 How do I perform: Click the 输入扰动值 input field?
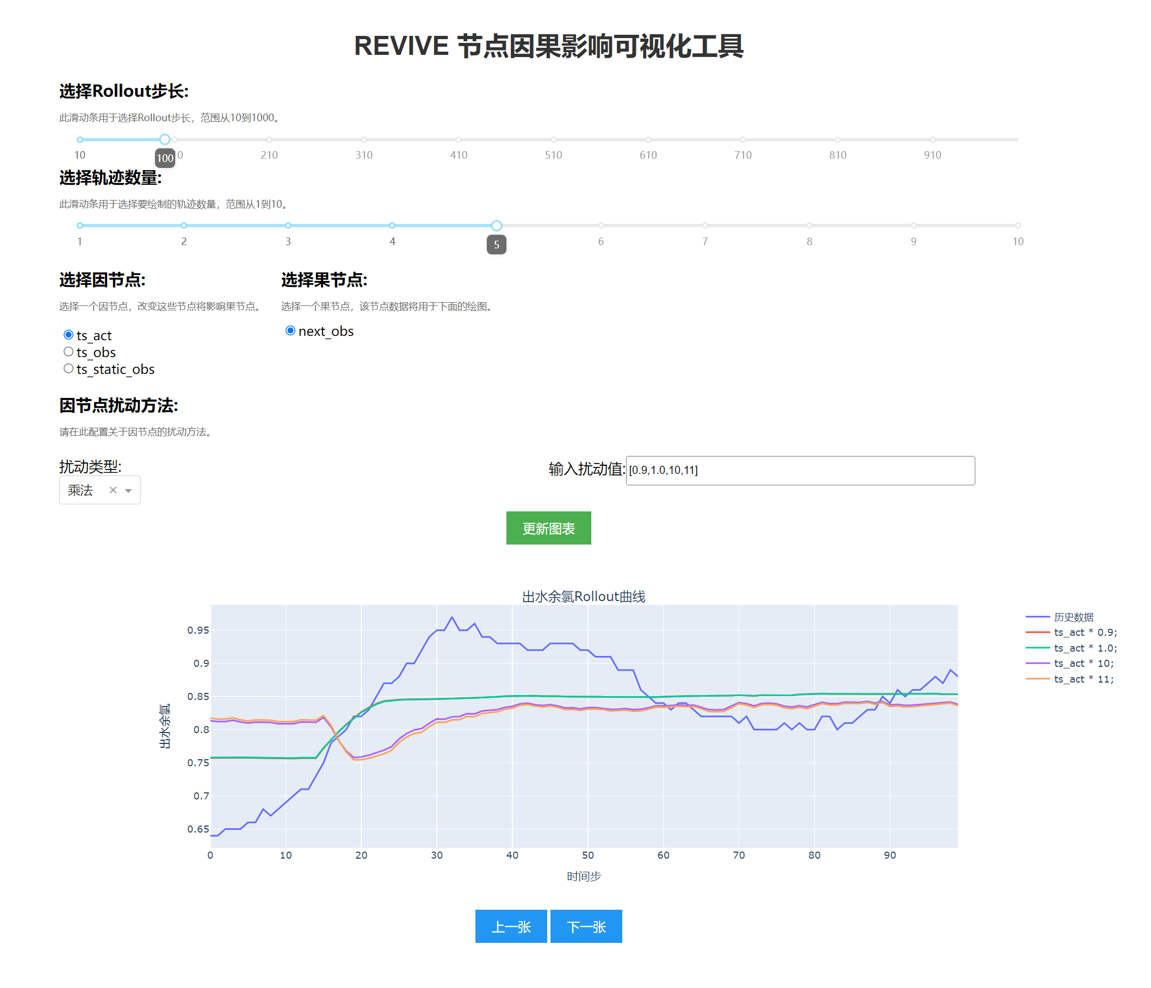pyautogui.click(x=800, y=470)
